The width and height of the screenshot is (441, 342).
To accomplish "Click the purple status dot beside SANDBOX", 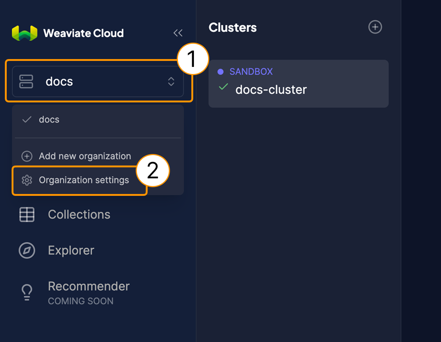I will 220,72.
